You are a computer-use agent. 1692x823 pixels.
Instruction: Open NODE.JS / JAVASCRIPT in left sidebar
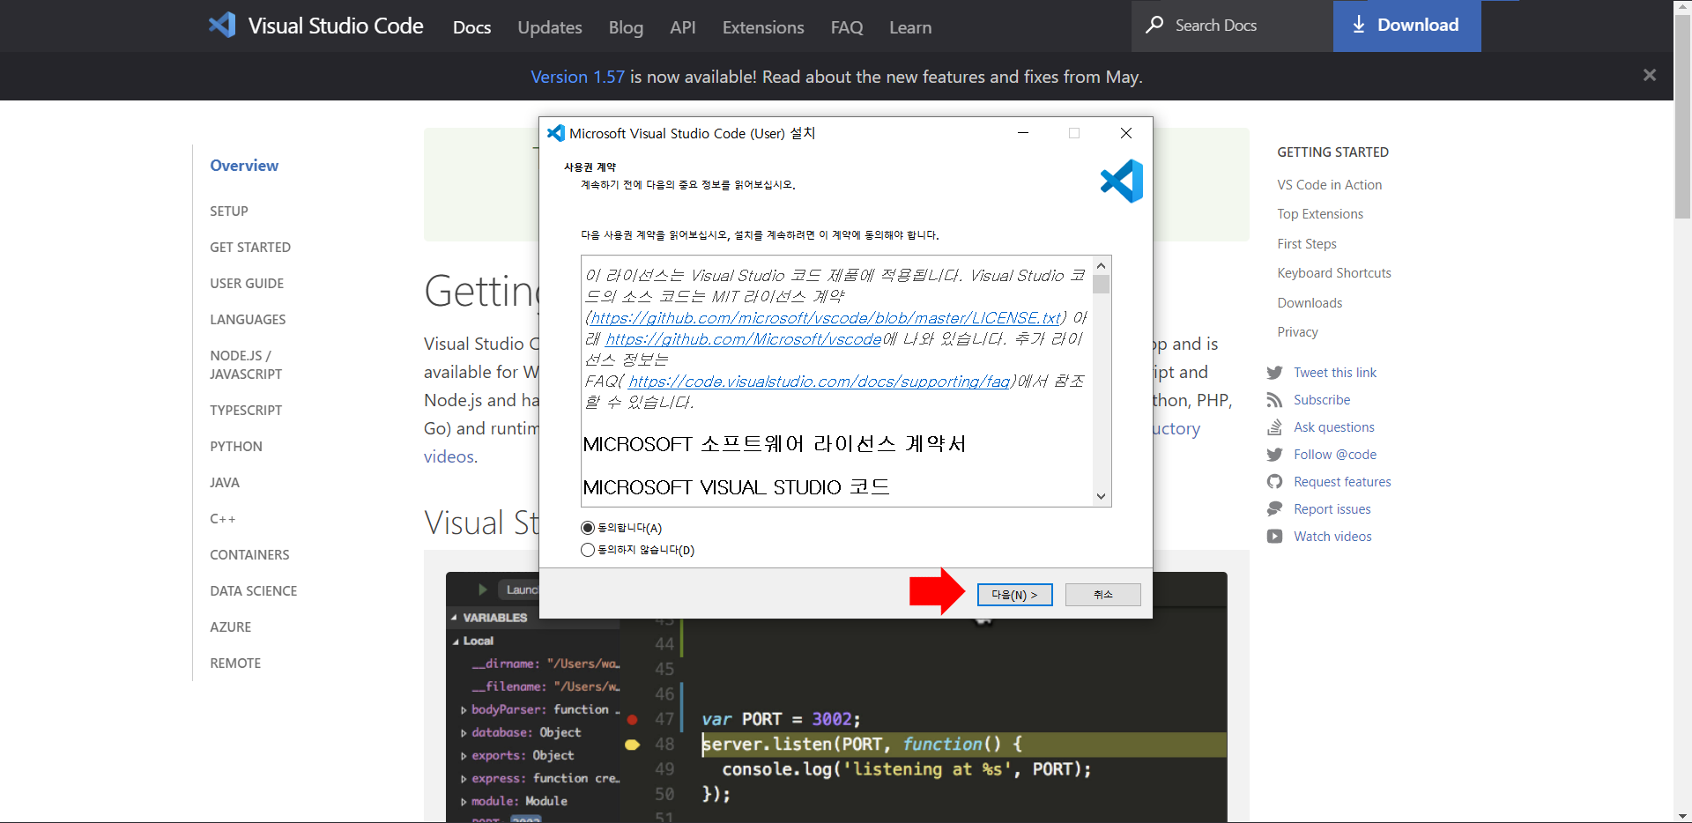[x=246, y=365]
